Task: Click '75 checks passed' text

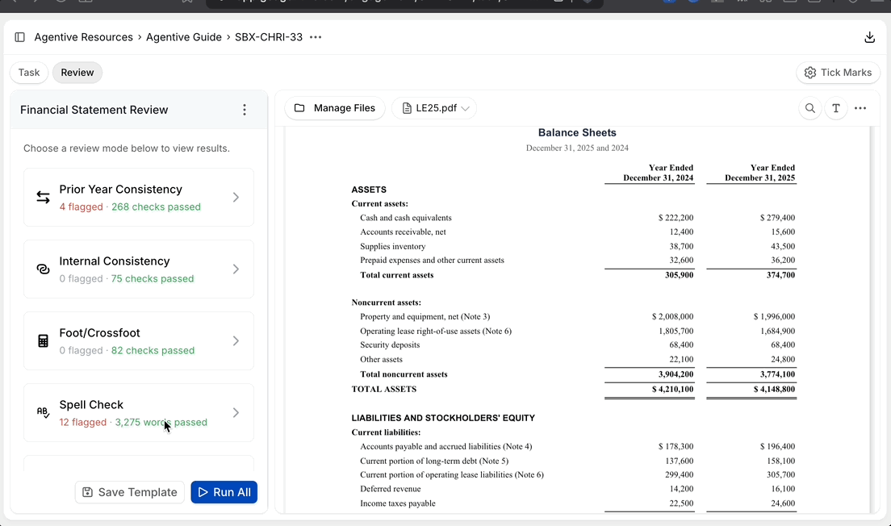Action: click(153, 278)
